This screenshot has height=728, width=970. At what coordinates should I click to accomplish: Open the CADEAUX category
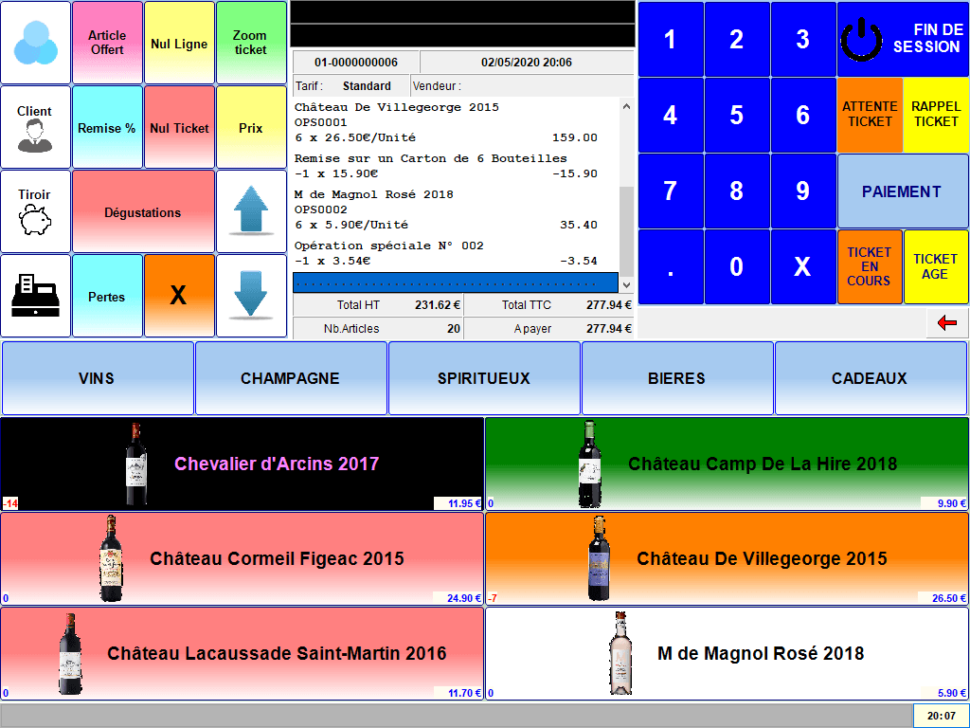tap(871, 378)
